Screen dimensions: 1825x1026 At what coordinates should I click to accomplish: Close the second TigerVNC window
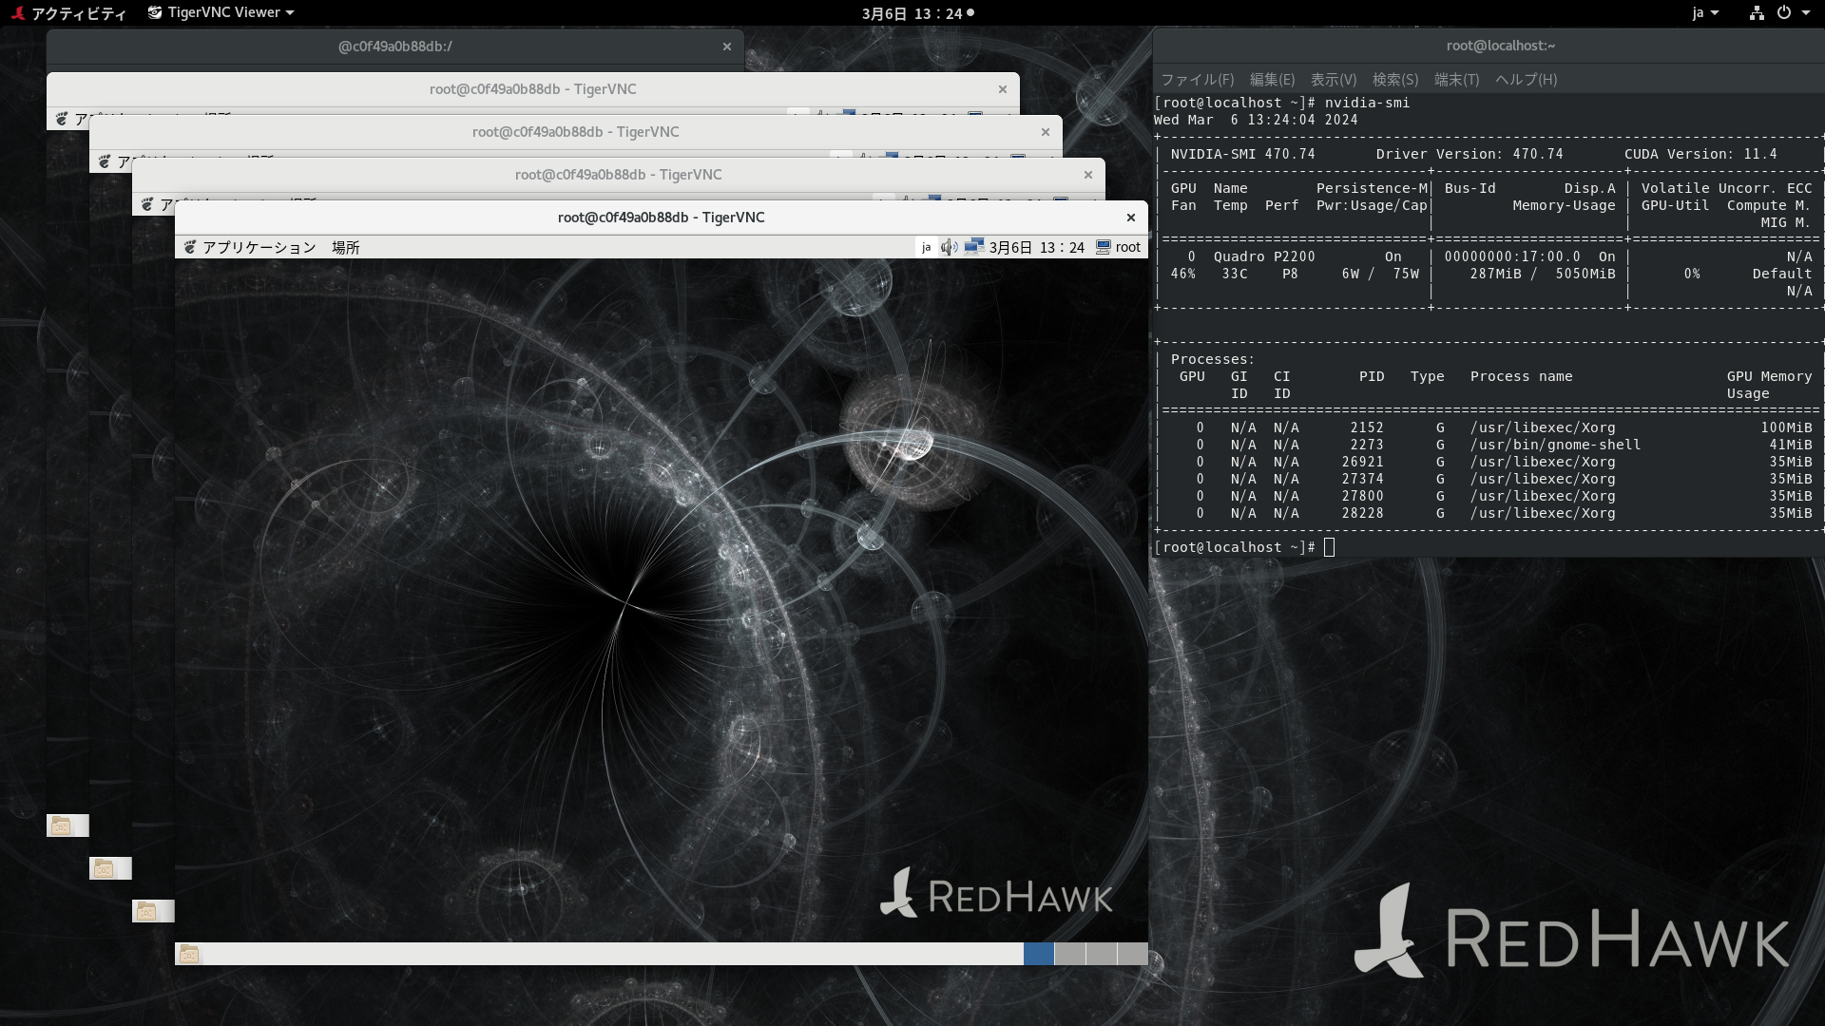click(x=1046, y=132)
